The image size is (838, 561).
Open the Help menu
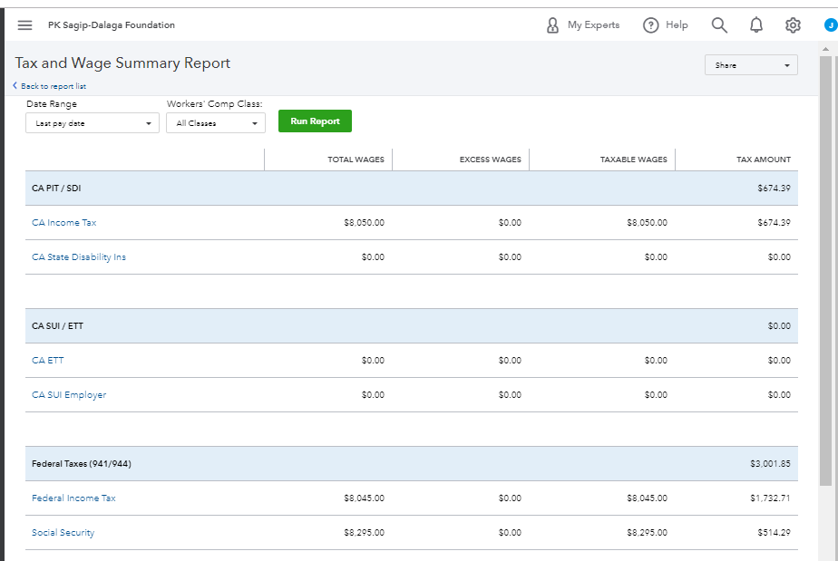pos(665,24)
